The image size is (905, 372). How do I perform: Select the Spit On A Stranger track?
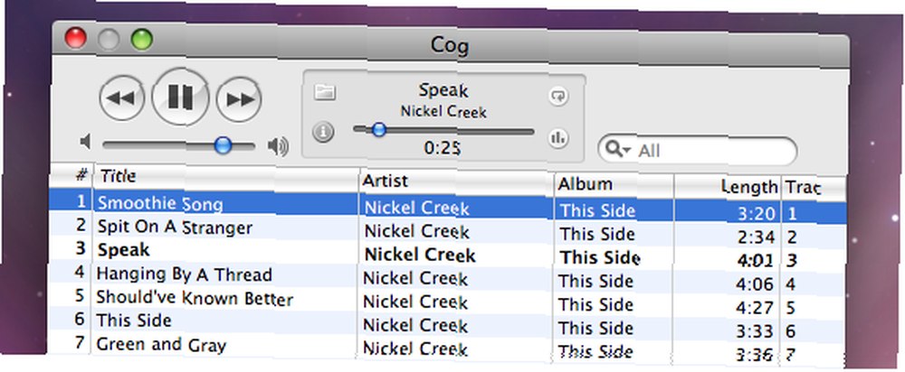(x=447, y=231)
